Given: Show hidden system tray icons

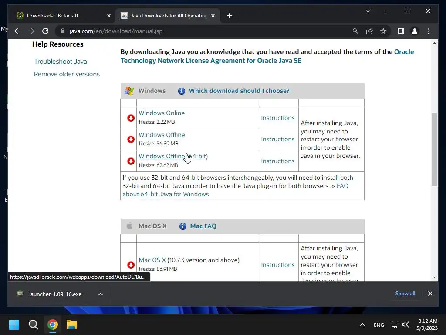Looking at the screenshot, I should coord(362,325).
